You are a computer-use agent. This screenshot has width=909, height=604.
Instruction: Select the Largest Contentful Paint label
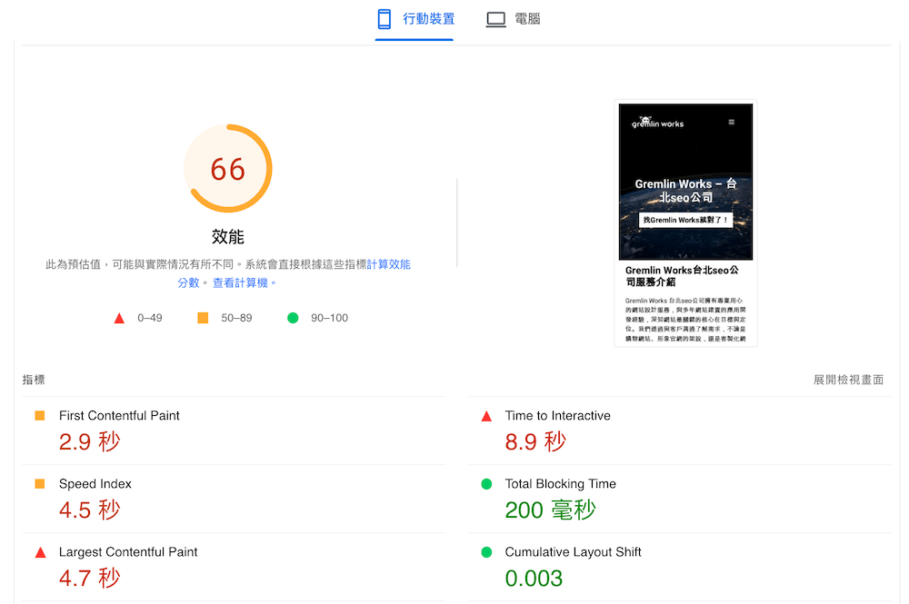(x=128, y=552)
